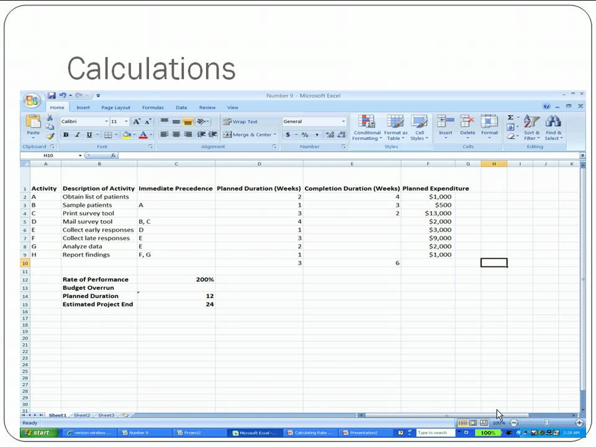
Task: Switch to the Page Layout ribbon tab
Action: [x=115, y=107]
